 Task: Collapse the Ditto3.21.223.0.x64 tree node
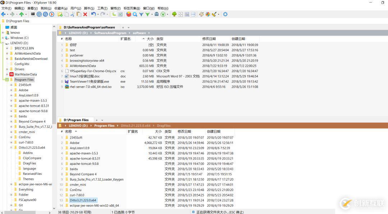coord(11,148)
